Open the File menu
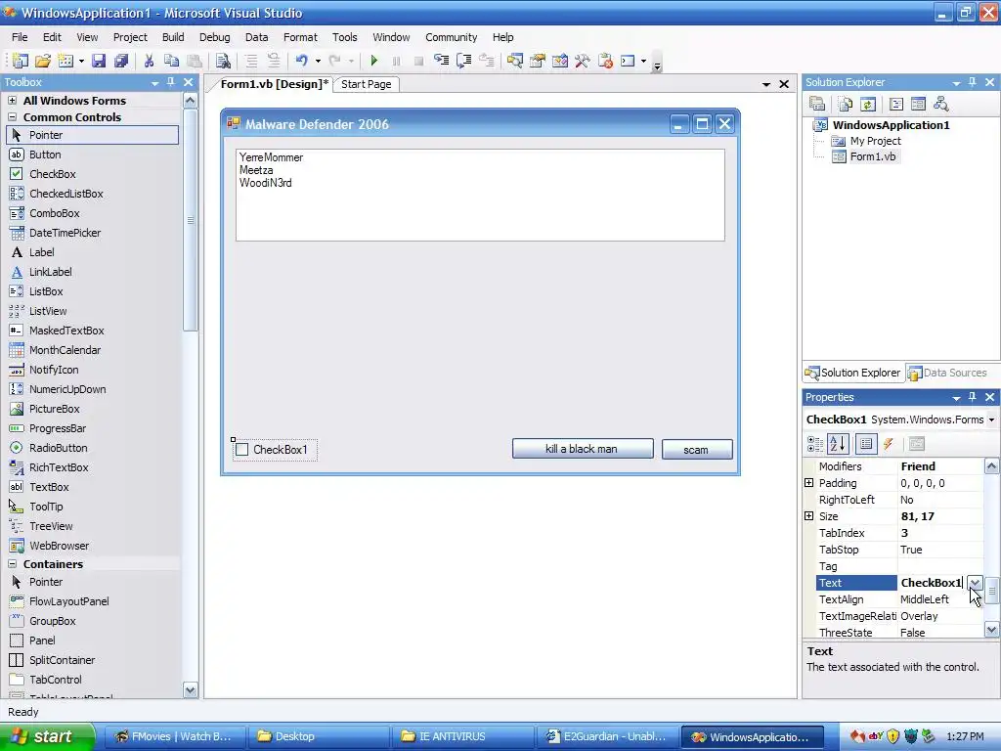Image resolution: width=1001 pixels, height=751 pixels. pyautogui.click(x=20, y=37)
